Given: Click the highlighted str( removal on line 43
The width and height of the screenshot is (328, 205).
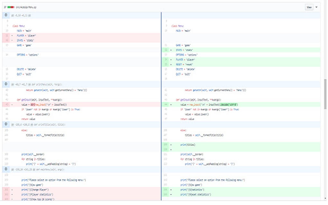Looking at the screenshot, I should pos(32,105).
